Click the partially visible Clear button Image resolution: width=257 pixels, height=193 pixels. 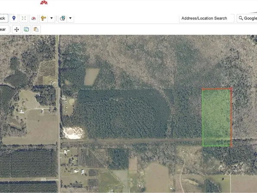[x=4, y=29]
